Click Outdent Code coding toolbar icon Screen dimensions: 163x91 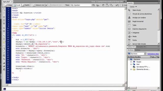(4, 66)
